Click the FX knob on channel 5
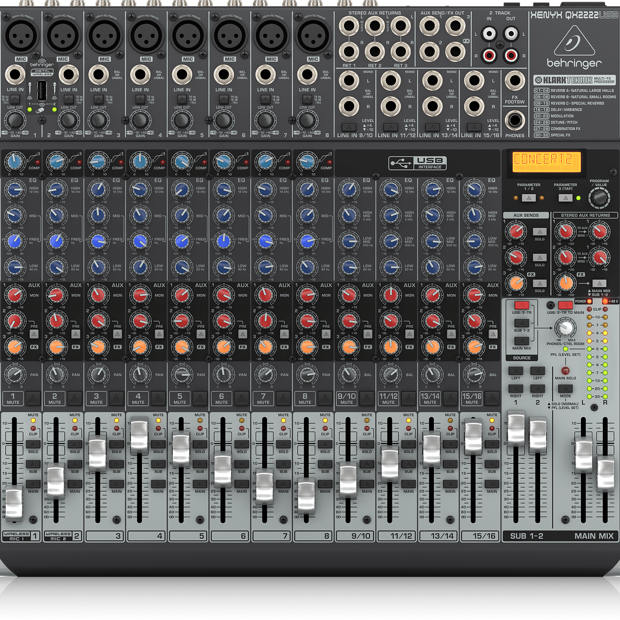The height and width of the screenshot is (620, 620). click(182, 346)
